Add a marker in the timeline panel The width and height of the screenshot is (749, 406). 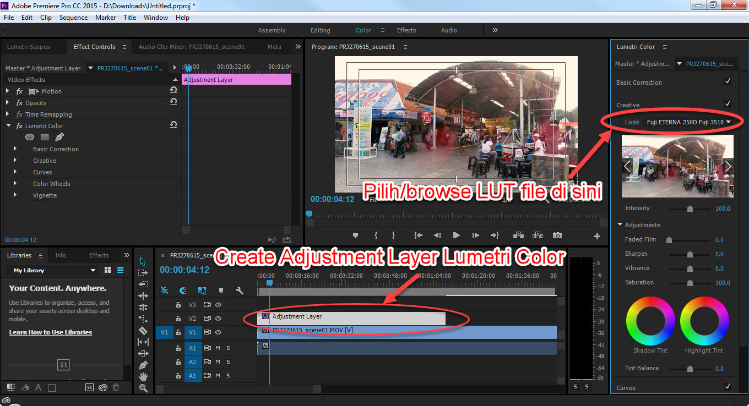[x=221, y=290]
